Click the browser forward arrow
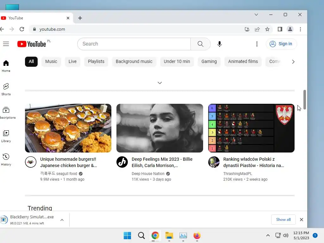 point(12,29)
